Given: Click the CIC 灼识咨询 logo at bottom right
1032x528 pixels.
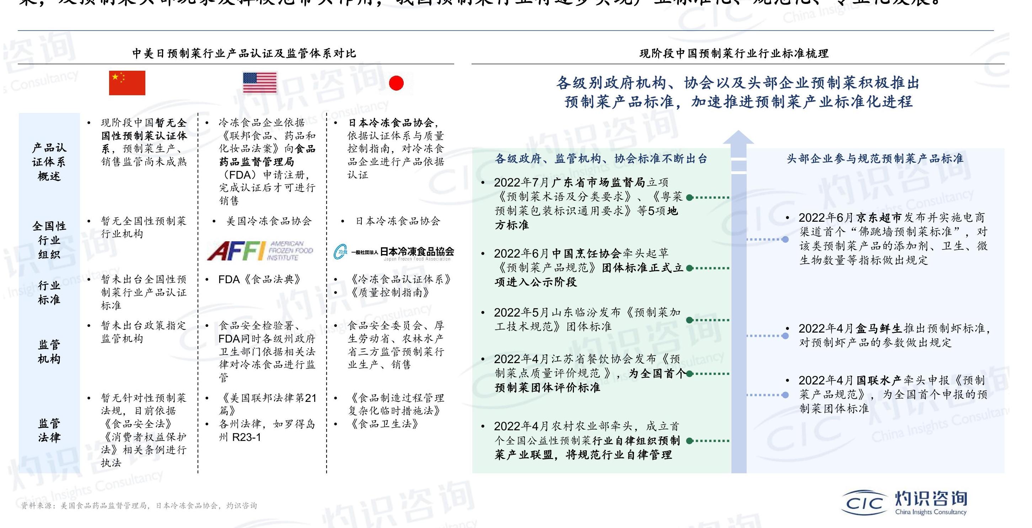Looking at the screenshot, I should coord(904,503).
